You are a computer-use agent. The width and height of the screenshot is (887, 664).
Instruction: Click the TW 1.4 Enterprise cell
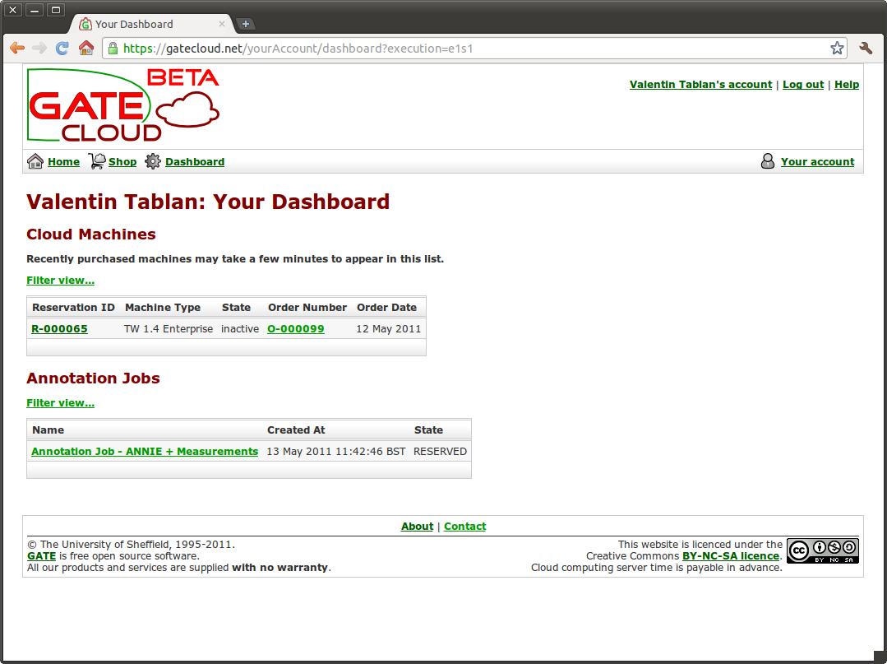click(x=169, y=329)
